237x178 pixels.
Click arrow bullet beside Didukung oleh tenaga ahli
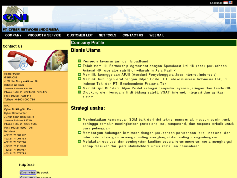tap(80, 92)
